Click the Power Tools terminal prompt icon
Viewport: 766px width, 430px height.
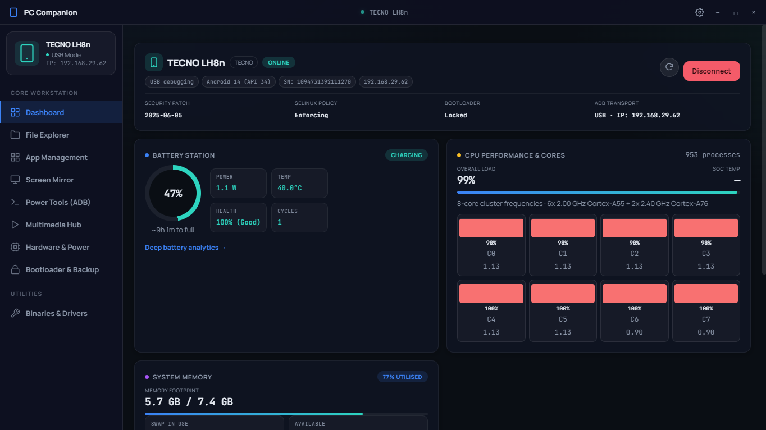click(x=15, y=202)
